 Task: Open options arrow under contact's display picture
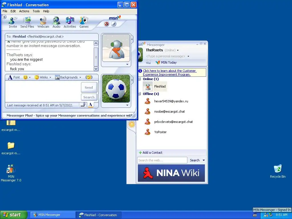[127, 64]
